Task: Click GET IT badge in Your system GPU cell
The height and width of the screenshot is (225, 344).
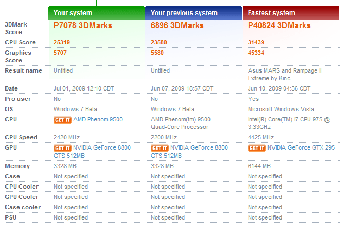Action: click(62, 148)
